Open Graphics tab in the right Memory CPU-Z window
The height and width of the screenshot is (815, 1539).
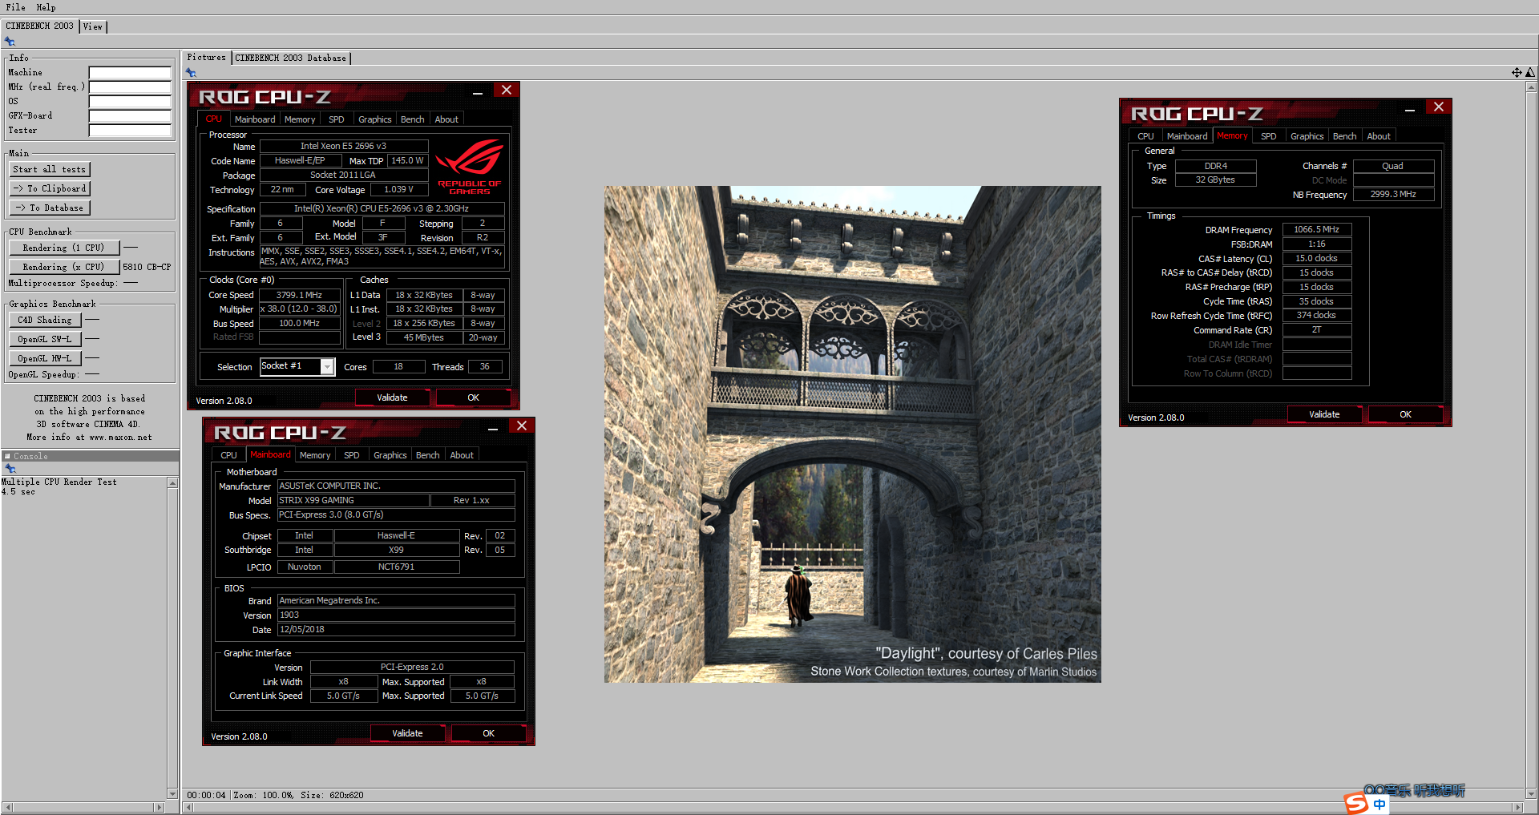1307,136
